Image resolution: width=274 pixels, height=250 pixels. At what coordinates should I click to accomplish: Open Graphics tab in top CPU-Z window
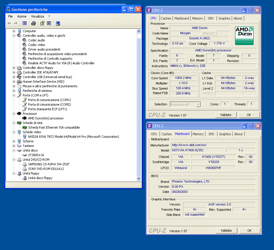(224, 18)
